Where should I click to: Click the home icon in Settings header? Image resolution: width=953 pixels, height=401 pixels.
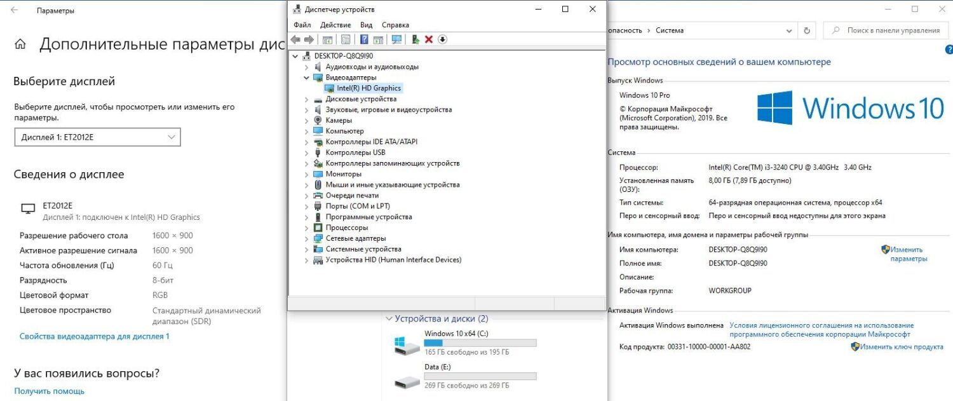[x=20, y=44]
